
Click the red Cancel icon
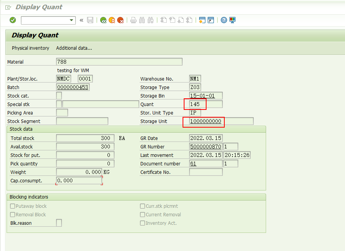120,20
